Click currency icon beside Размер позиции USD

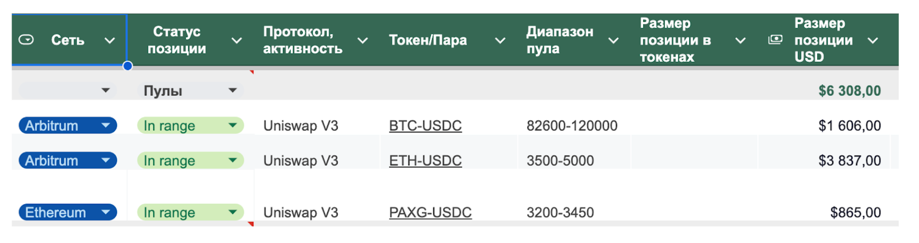775,40
